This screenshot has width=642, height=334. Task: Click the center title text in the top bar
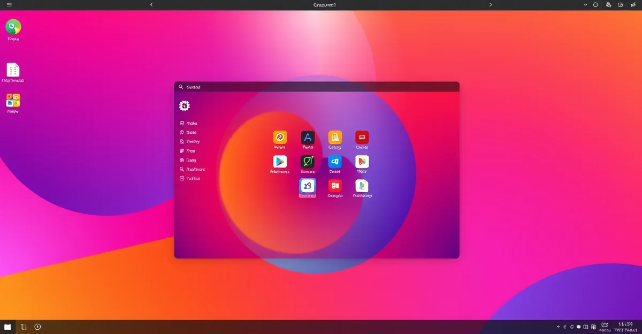pos(324,4)
